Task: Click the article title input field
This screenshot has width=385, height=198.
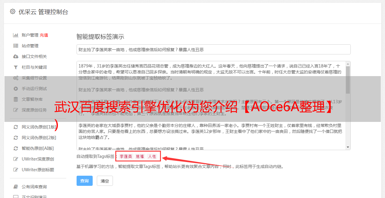Action: 213,49
